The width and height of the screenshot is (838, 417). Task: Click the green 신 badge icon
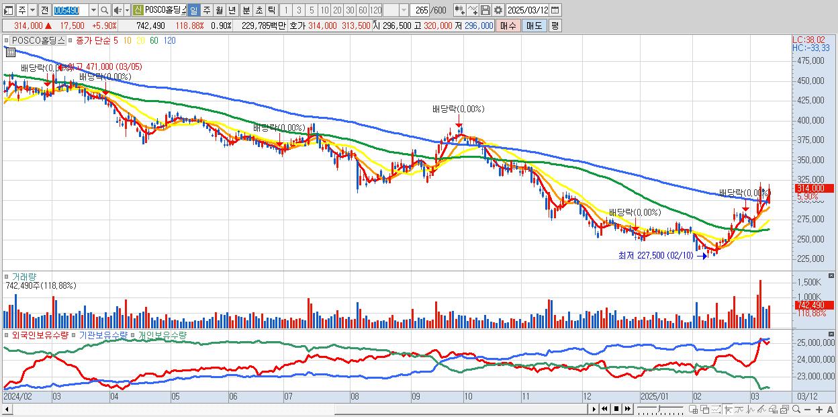click(x=137, y=10)
